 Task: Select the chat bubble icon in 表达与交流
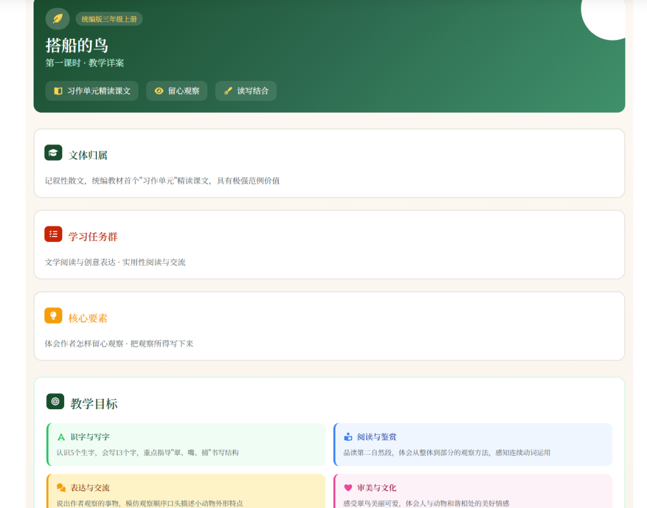point(60,488)
